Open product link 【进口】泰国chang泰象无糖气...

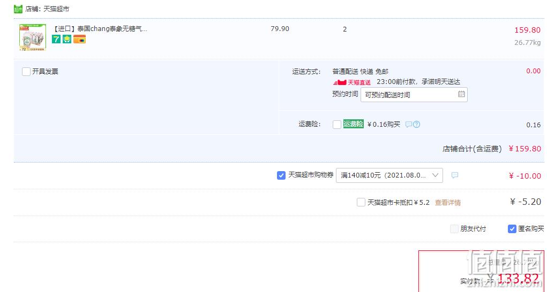tap(100, 29)
